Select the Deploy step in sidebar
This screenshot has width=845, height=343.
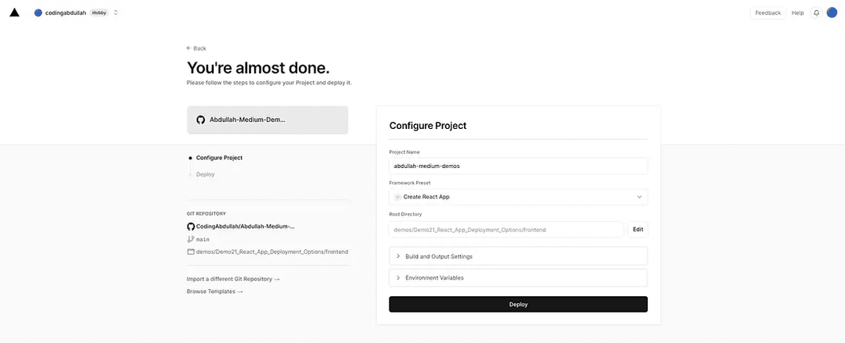pyautogui.click(x=205, y=174)
